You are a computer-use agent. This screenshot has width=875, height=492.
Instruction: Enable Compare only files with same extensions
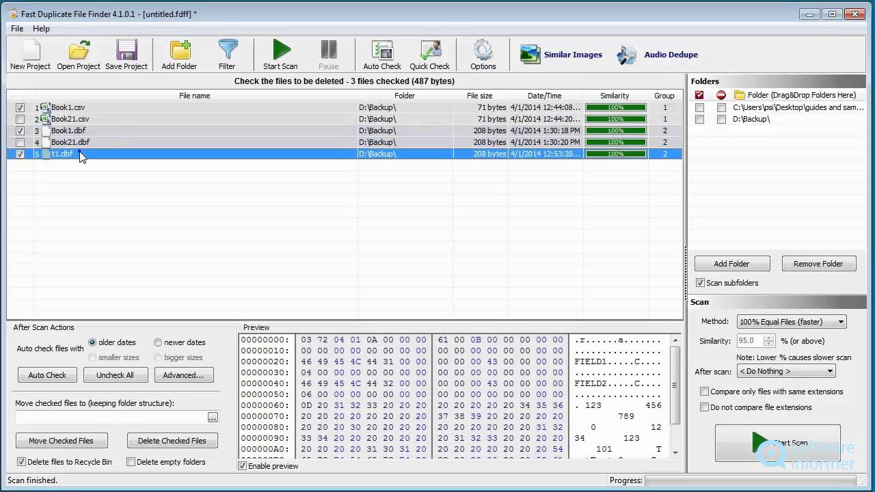pyautogui.click(x=704, y=392)
